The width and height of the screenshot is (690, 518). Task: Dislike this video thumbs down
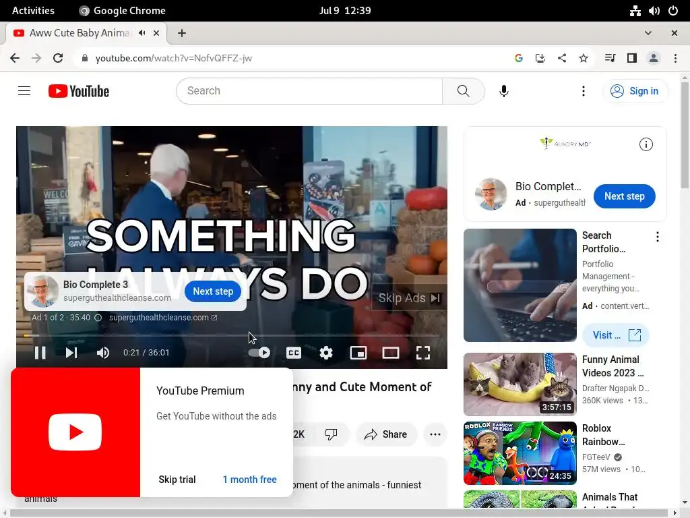click(330, 434)
